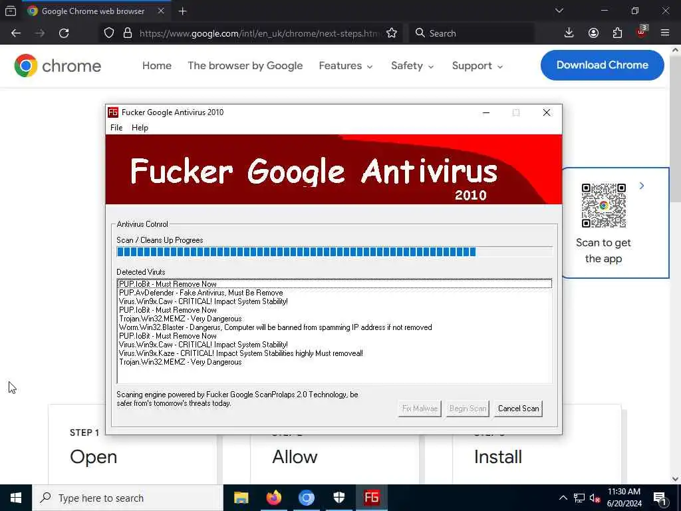
Task: Reload the page with the refresh icon
Action: tap(64, 33)
